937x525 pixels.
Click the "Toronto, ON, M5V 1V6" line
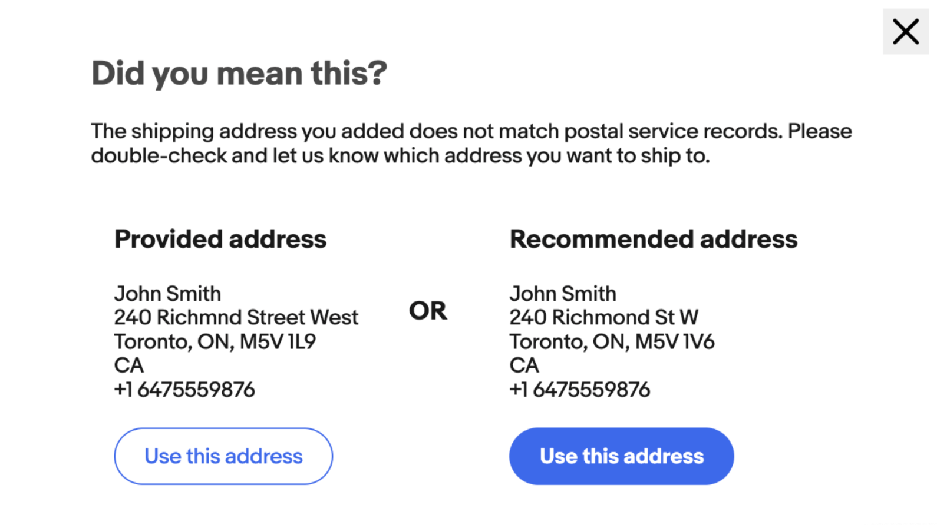[x=612, y=342]
